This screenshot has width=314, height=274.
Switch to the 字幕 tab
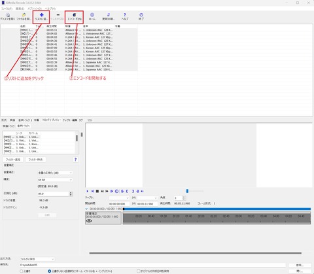[37, 120]
